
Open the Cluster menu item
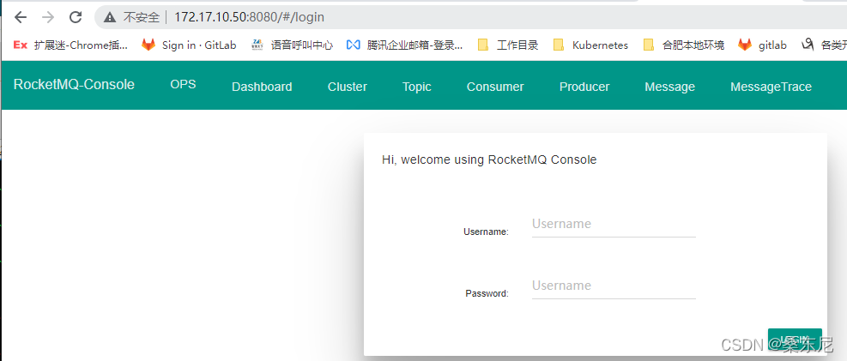[x=348, y=87]
